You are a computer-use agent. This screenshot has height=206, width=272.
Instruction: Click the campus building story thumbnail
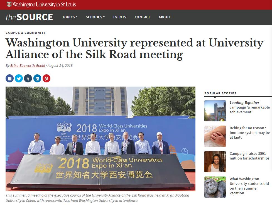(x=215, y=111)
